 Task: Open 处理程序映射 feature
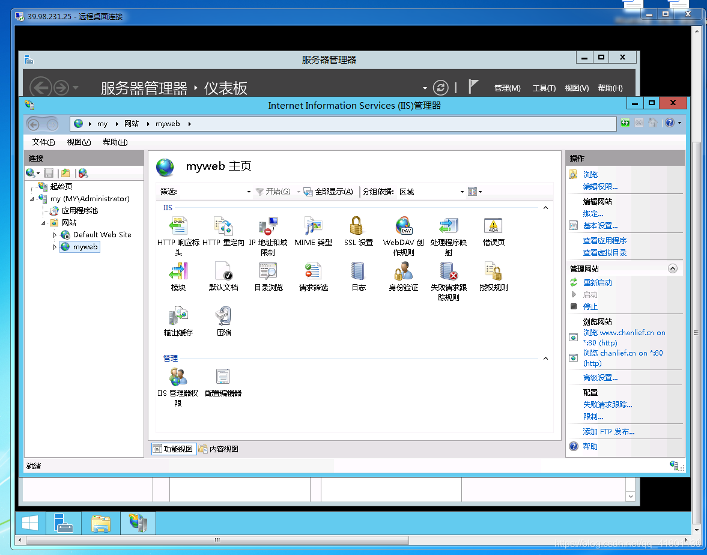click(448, 236)
